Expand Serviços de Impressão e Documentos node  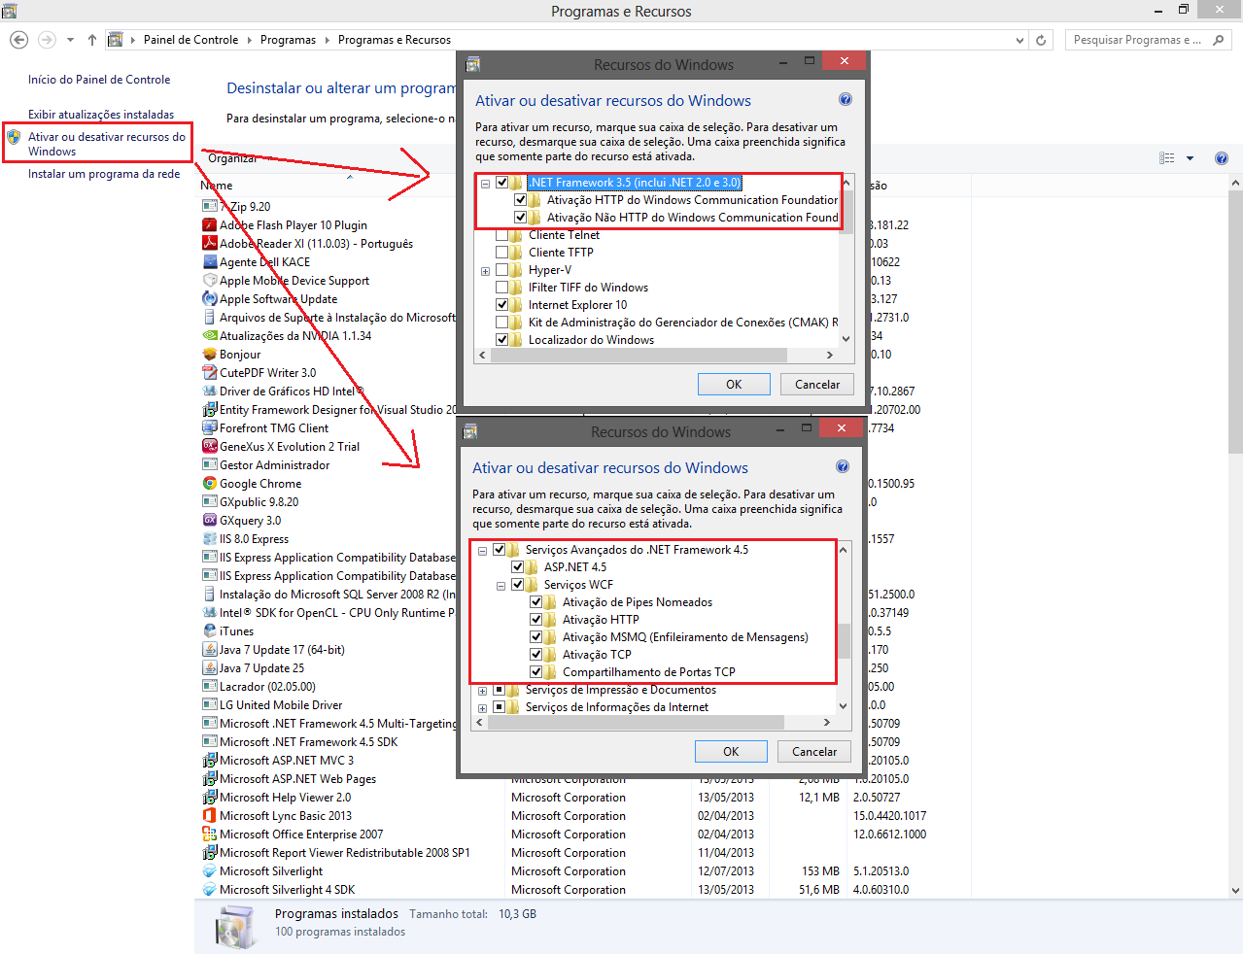click(482, 691)
